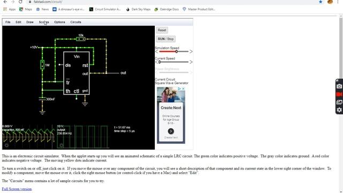Click the output square wave scope
This screenshot has height=193, width=343.
(83, 137)
